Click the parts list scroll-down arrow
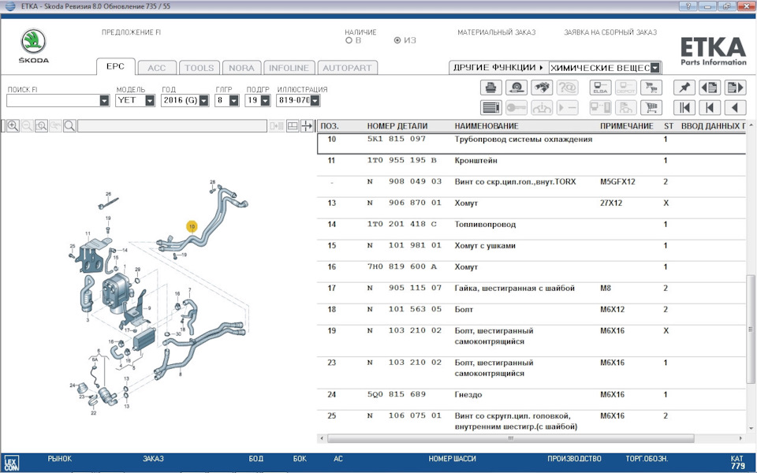757x473 pixels. (751, 428)
